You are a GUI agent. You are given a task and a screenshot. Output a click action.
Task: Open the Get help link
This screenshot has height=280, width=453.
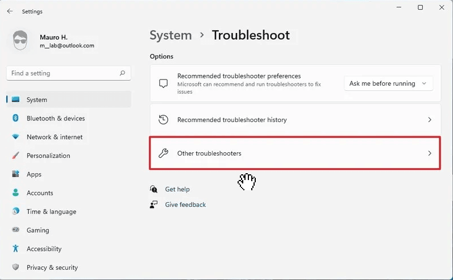coord(177,189)
